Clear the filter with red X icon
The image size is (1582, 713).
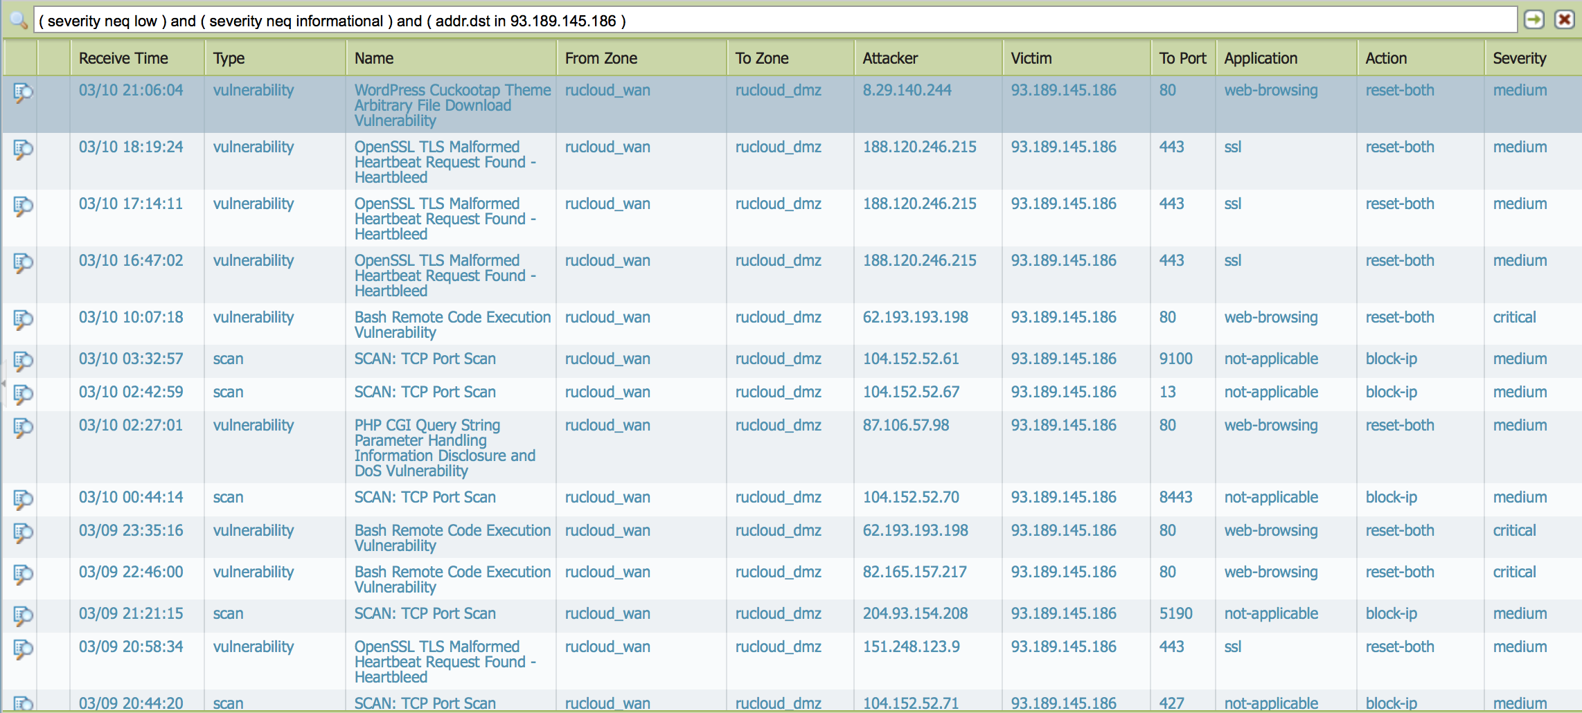[1564, 20]
